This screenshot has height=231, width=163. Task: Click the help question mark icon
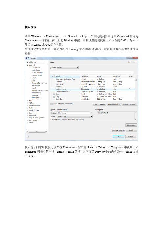[28, 137]
